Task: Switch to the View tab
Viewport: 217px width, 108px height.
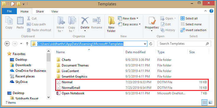Action: pos(55,12)
